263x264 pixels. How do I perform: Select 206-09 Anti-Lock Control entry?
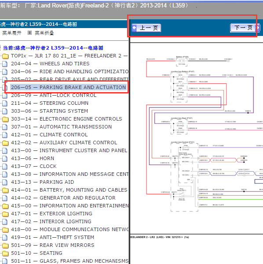click(54, 95)
